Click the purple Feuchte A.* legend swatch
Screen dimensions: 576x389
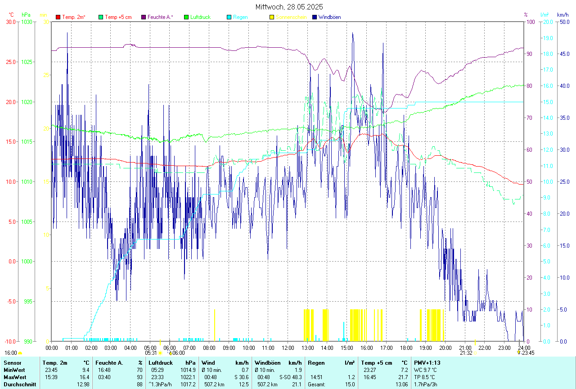click(x=144, y=17)
